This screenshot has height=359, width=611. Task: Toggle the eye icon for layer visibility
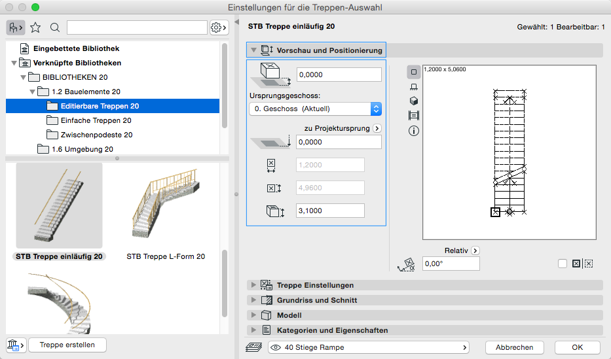(x=275, y=347)
